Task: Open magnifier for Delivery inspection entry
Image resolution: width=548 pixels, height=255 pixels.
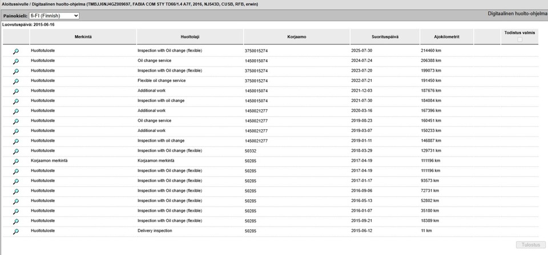Action: [x=16, y=231]
